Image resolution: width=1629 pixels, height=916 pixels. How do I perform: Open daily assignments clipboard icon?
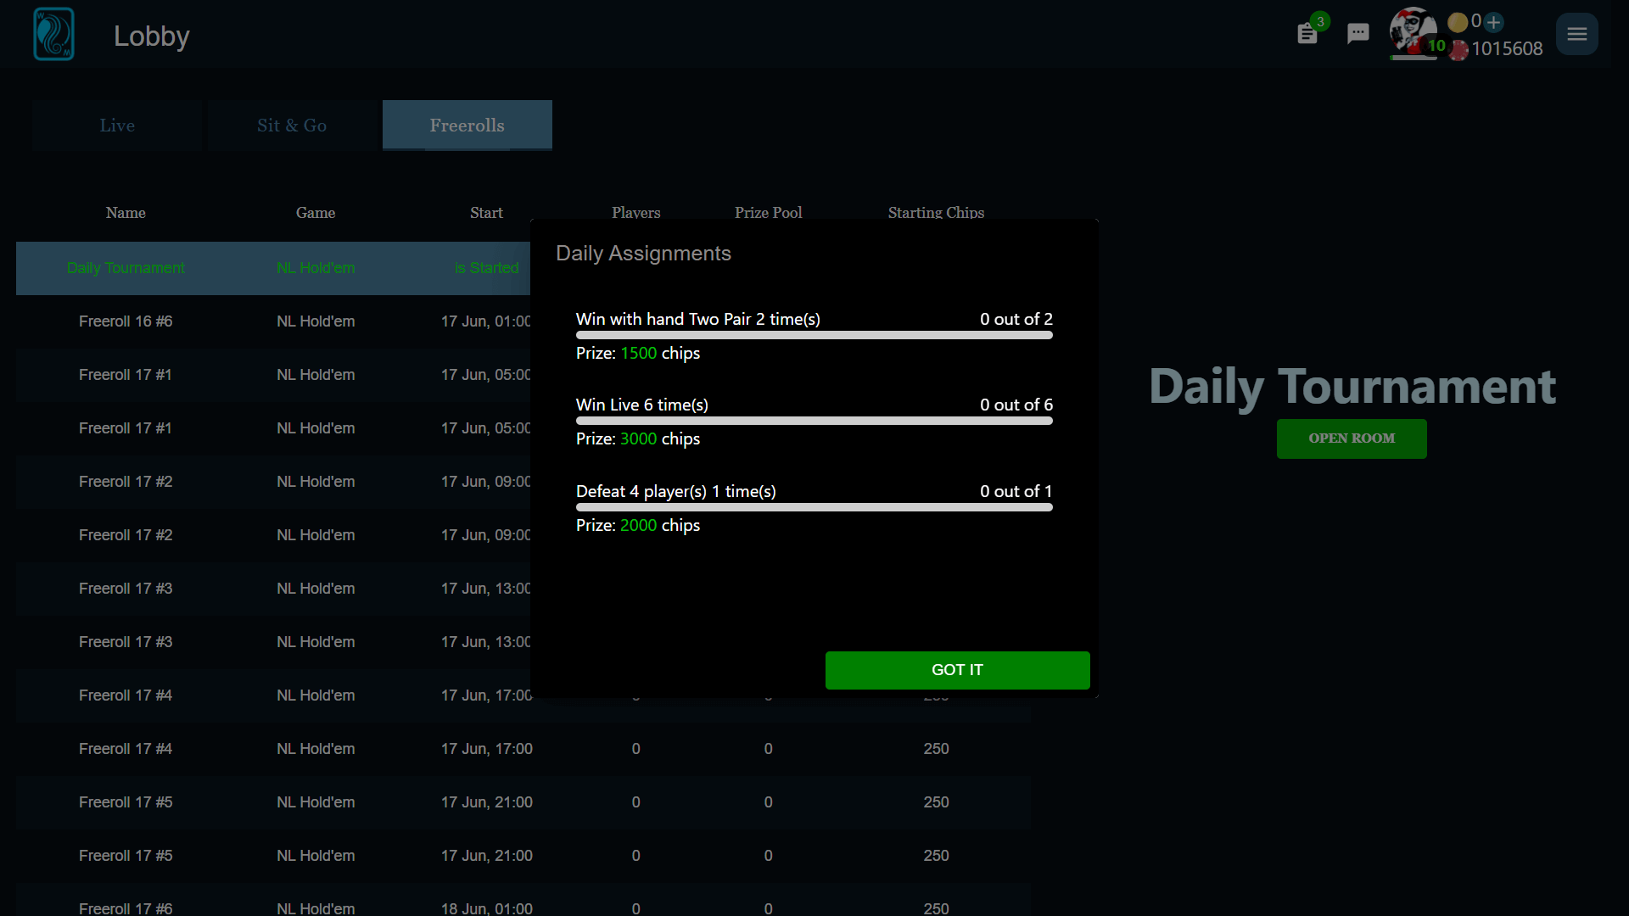pyautogui.click(x=1307, y=34)
